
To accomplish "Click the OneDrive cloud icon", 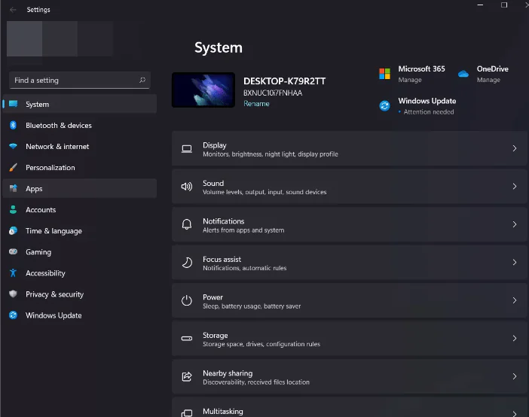I will tap(463, 74).
